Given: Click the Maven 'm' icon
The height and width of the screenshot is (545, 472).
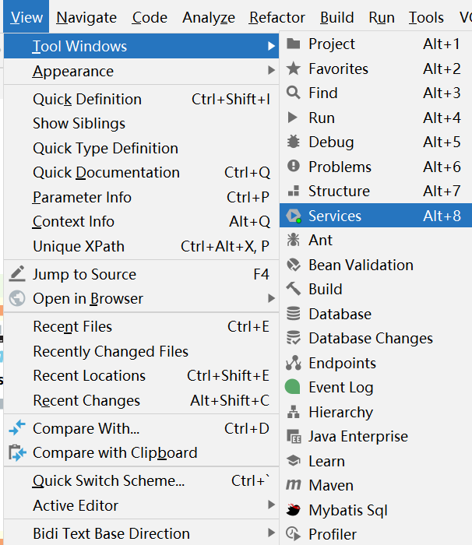Looking at the screenshot, I should (x=294, y=485).
